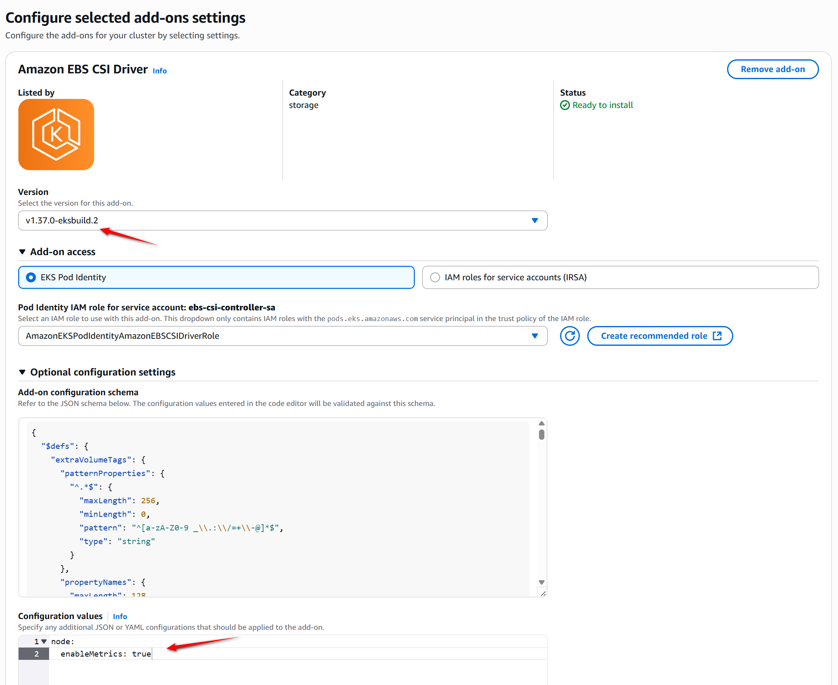Open the Pod Identity IAM role dropdown
The width and height of the screenshot is (838, 685).
[282, 336]
